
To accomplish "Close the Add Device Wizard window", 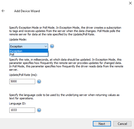I will pyautogui.click(x=130, y=3).
